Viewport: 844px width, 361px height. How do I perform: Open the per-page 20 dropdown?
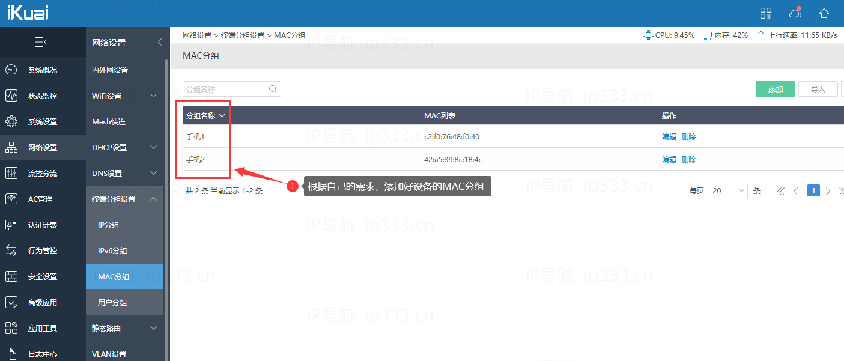pyautogui.click(x=728, y=190)
